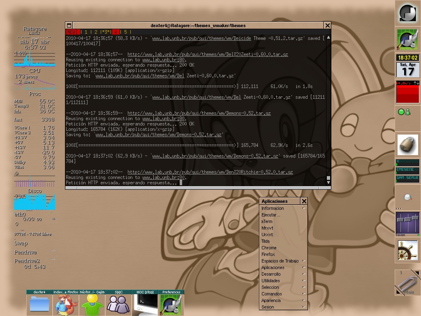Click the ship wheel dock icon
The image size is (421, 316).
407,250
